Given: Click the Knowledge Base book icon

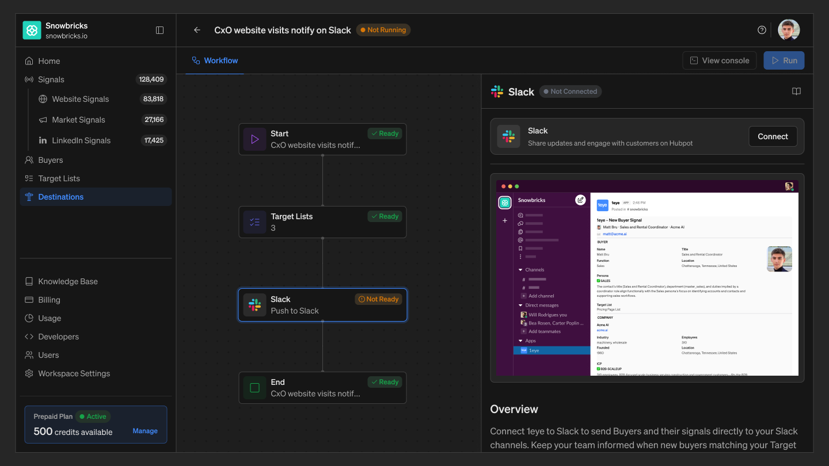Looking at the screenshot, I should pyautogui.click(x=29, y=281).
